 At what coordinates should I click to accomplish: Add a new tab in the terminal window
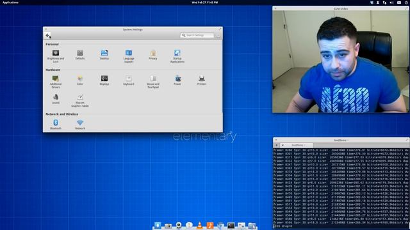click(x=276, y=145)
